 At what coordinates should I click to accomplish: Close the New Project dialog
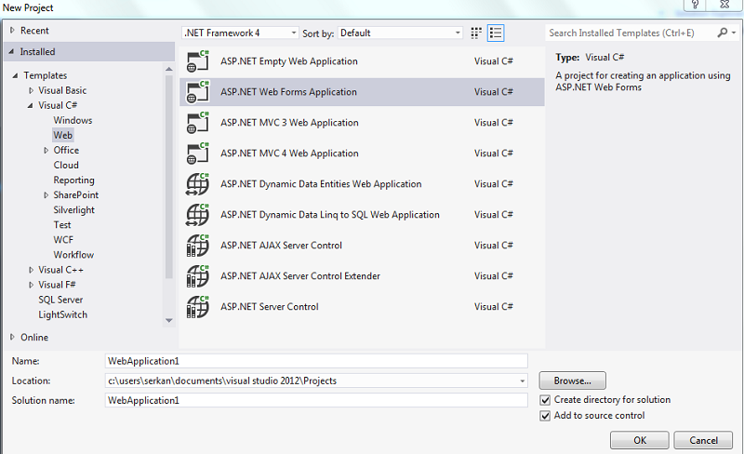tap(724, 5)
